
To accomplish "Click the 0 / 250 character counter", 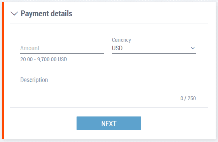I will (x=188, y=98).
